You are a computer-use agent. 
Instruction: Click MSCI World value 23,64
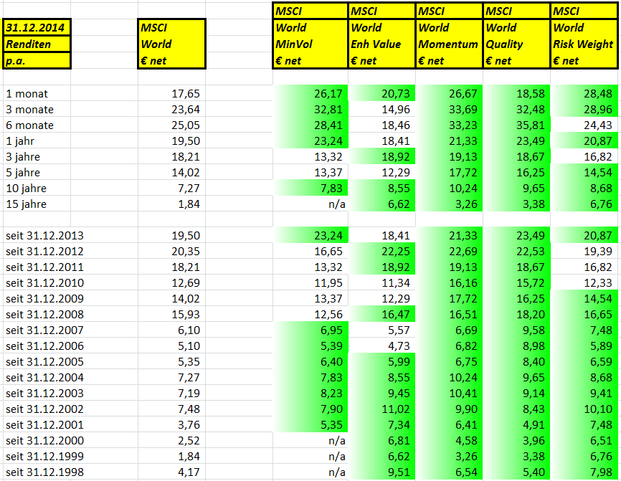[x=186, y=110]
